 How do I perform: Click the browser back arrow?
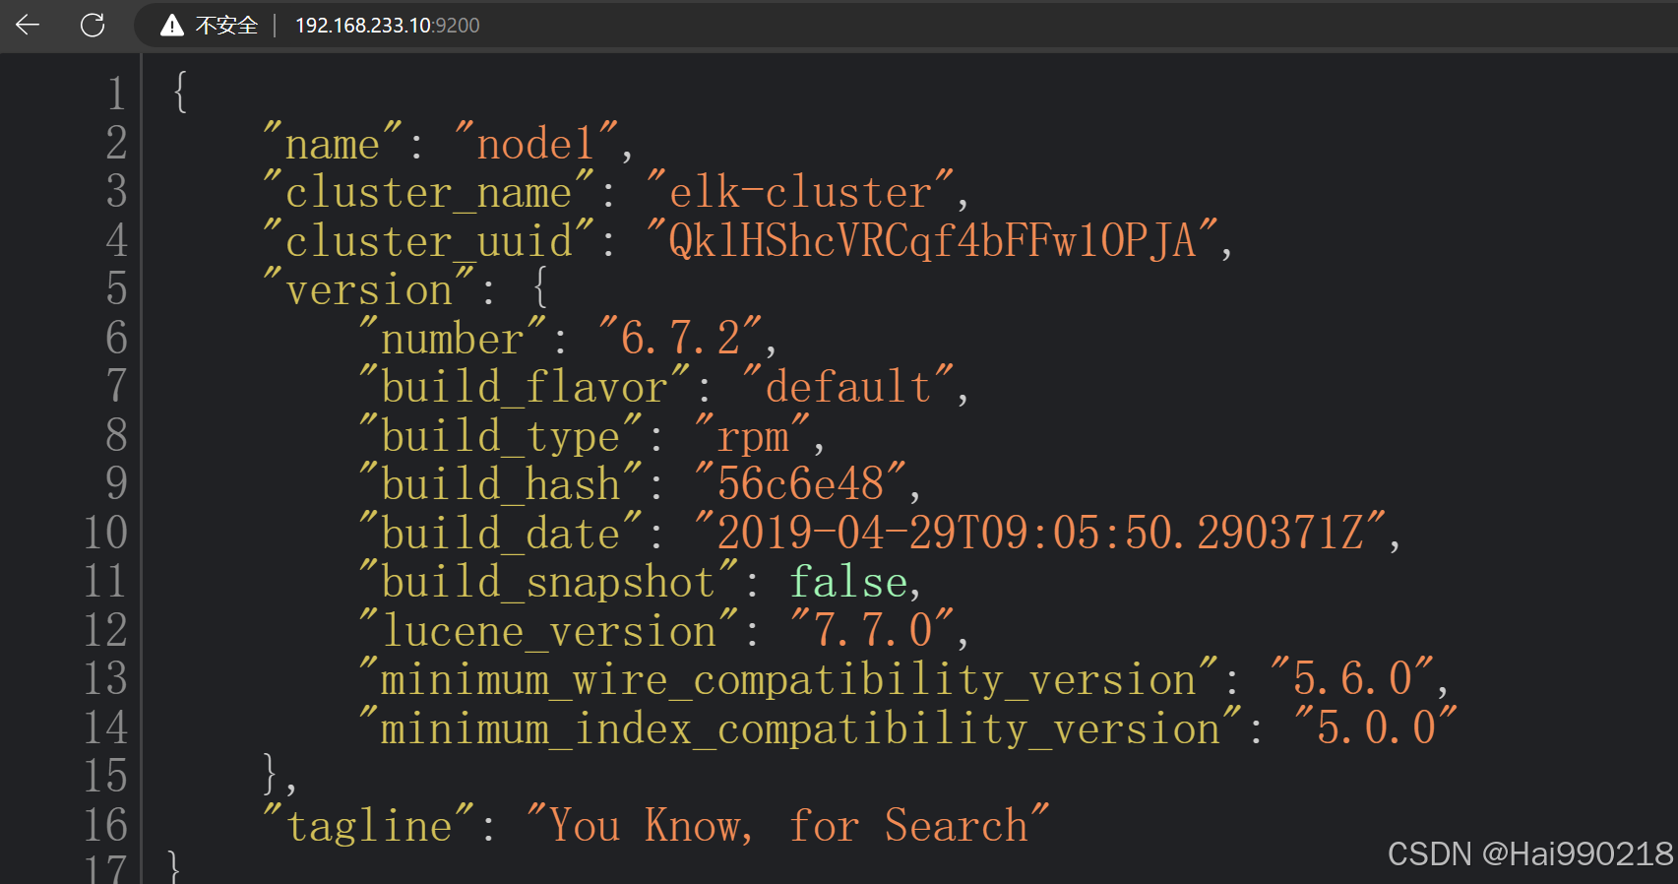tap(28, 25)
